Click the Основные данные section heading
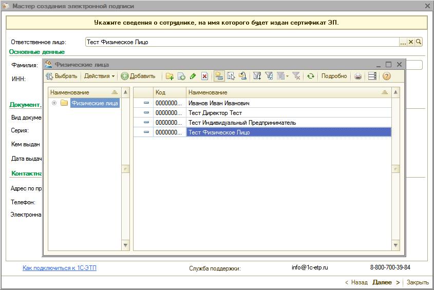Image resolution: width=434 pixels, height=290 pixels. [x=37, y=52]
